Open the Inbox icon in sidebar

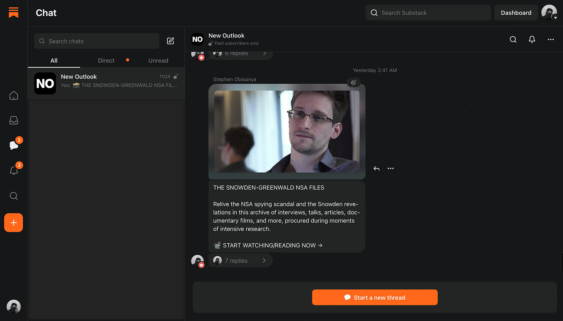pos(14,120)
